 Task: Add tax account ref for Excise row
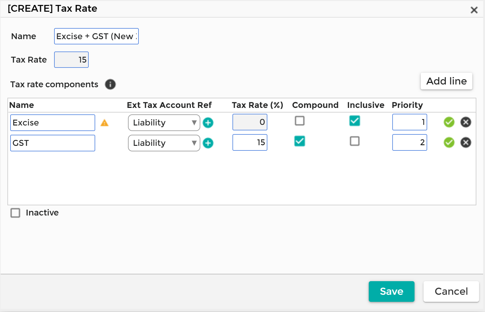208,123
